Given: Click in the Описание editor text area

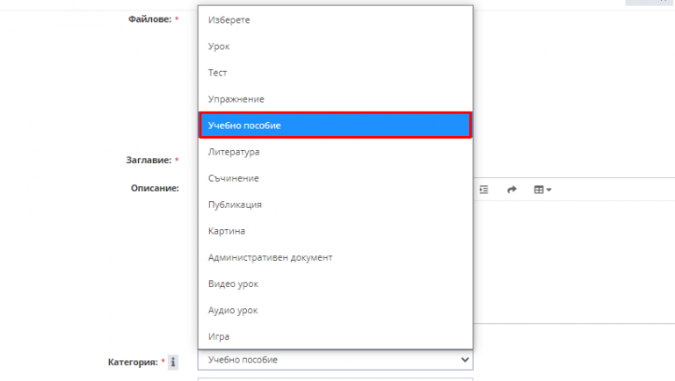Looking at the screenshot, I should coord(571,263).
